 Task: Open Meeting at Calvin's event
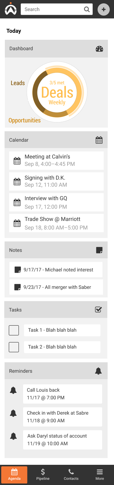56,160
